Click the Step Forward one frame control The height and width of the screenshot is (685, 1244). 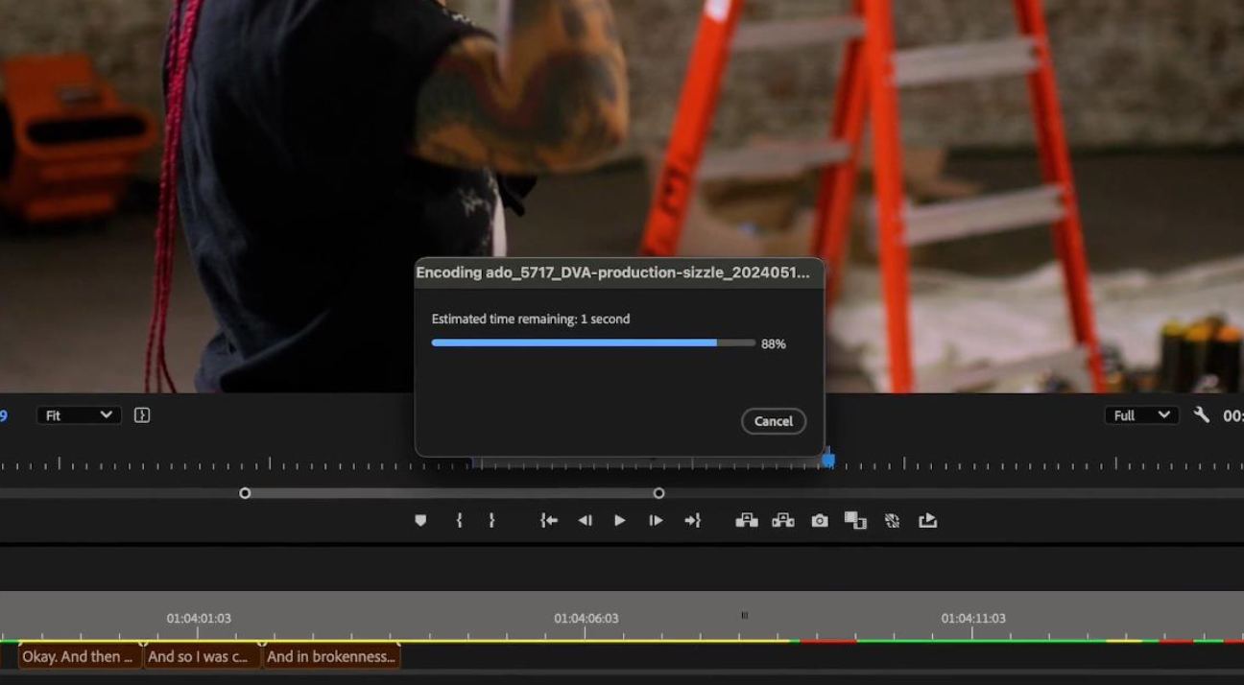[655, 520]
